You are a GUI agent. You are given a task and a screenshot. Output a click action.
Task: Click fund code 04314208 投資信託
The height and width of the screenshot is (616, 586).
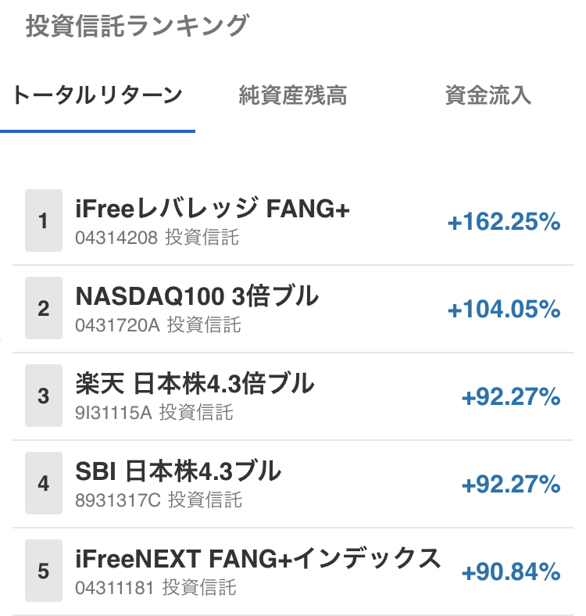[x=157, y=238]
